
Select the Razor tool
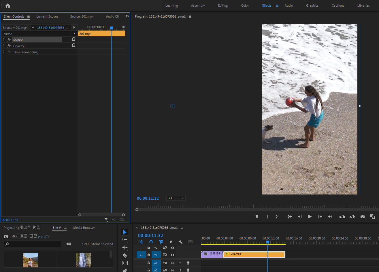(x=125, y=255)
